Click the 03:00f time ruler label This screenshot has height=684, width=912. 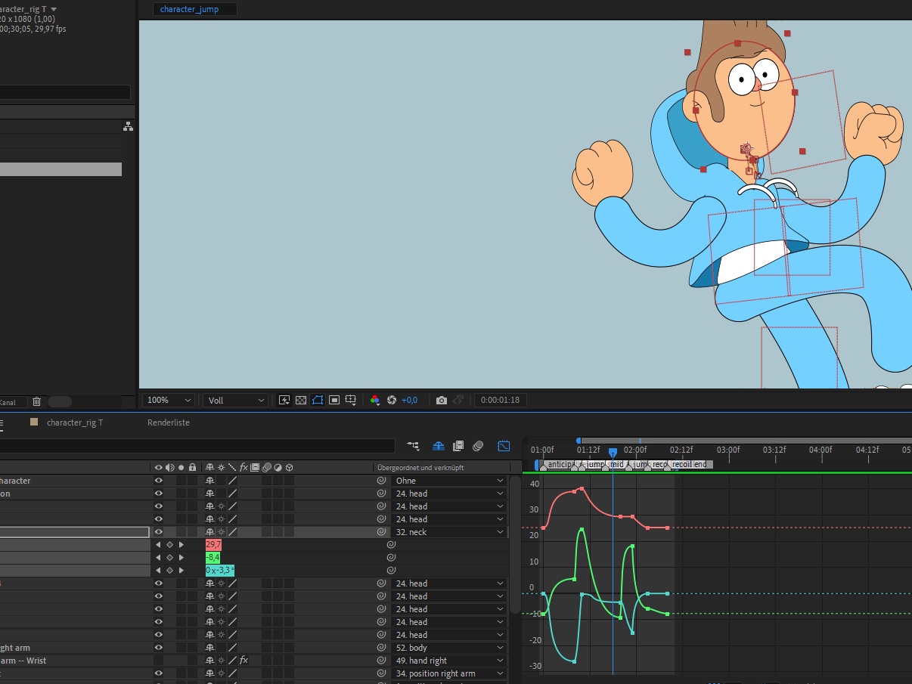point(728,450)
